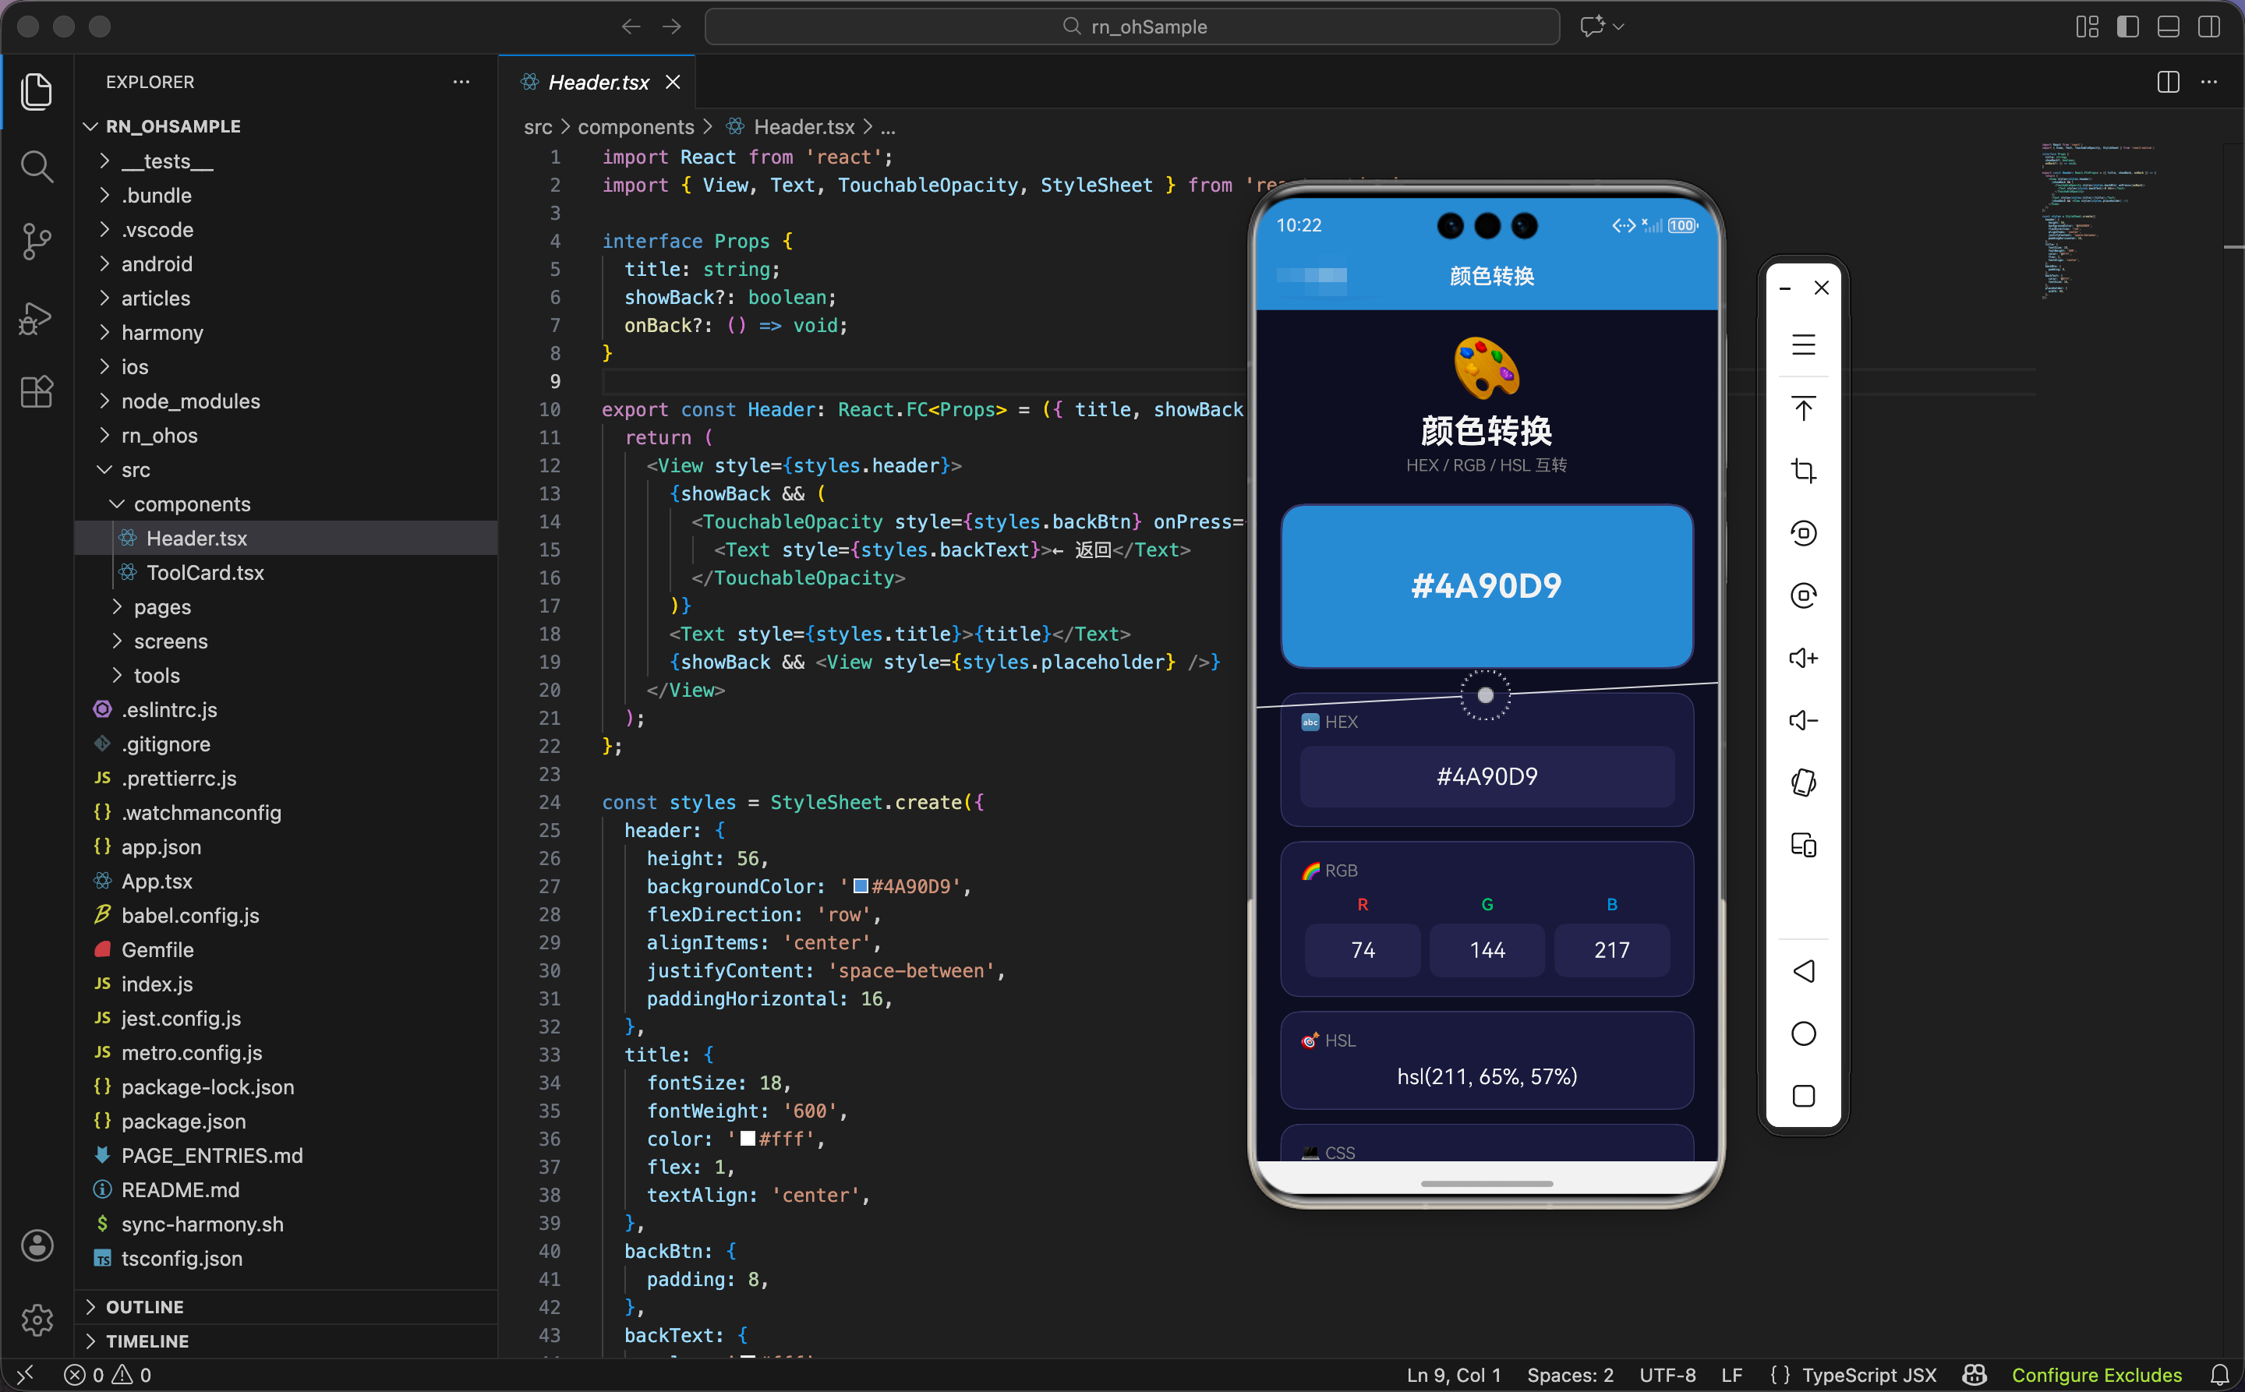Click emulator screenshot crop icon

(x=1803, y=472)
